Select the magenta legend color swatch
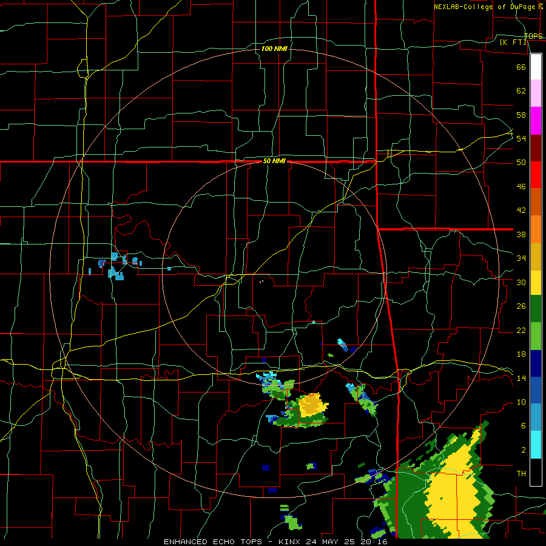 [536, 121]
